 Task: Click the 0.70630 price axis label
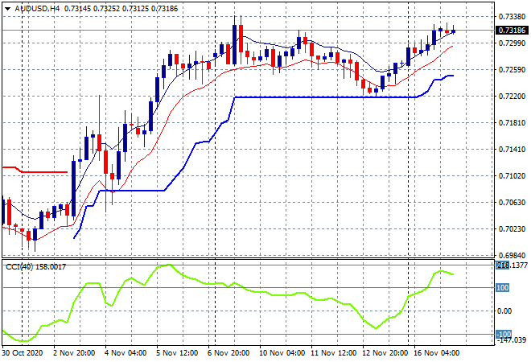coord(512,203)
